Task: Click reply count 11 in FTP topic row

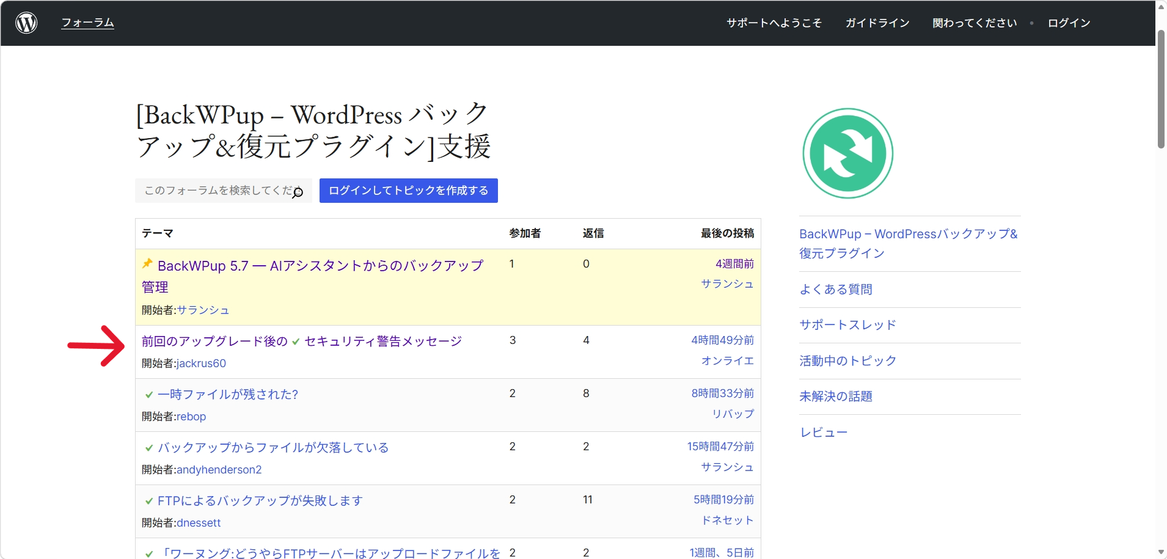Action: click(x=588, y=500)
